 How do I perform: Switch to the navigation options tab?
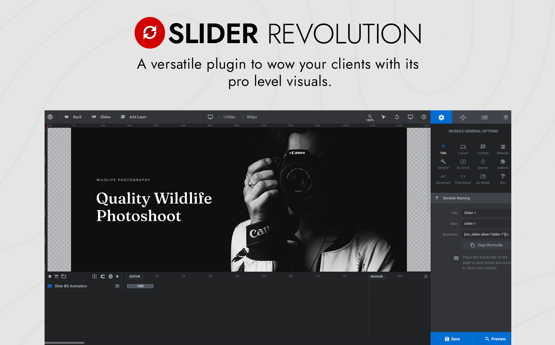point(463,117)
